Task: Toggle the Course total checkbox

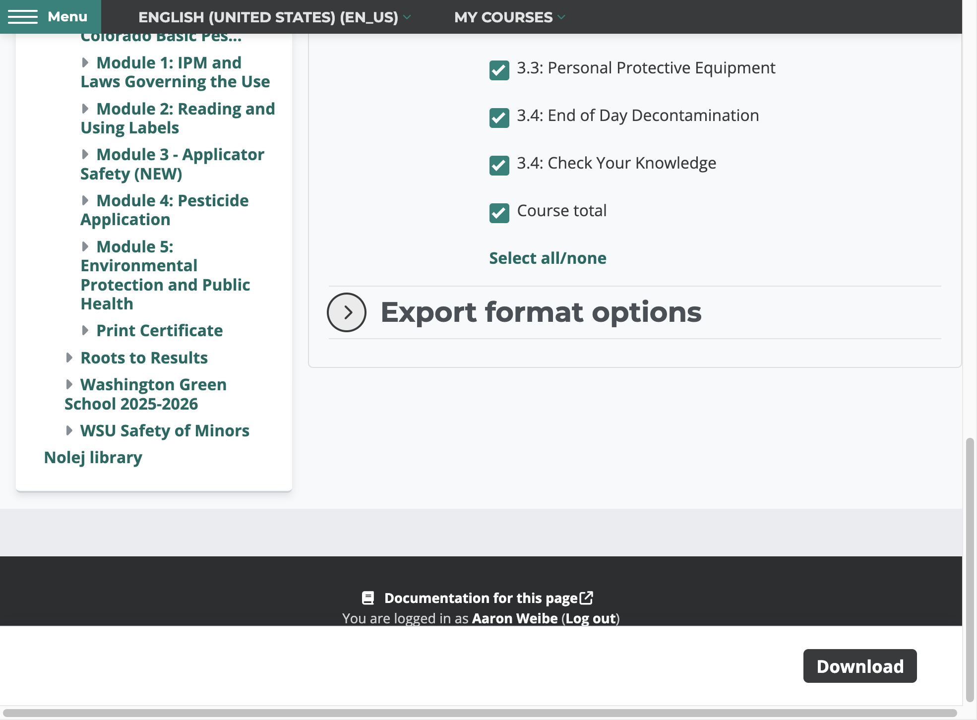Action: (499, 213)
